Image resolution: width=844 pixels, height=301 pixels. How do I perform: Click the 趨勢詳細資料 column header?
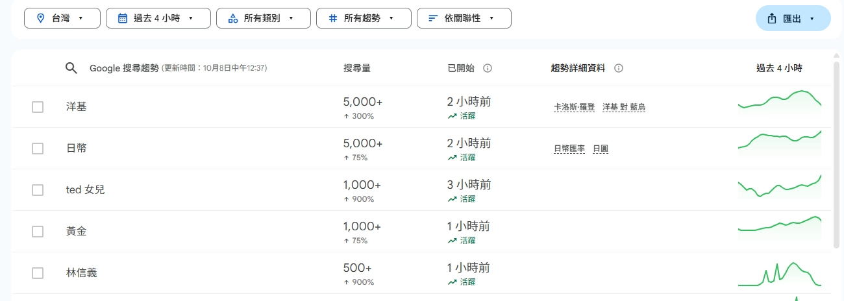pyautogui.click(x=578, y=68)
